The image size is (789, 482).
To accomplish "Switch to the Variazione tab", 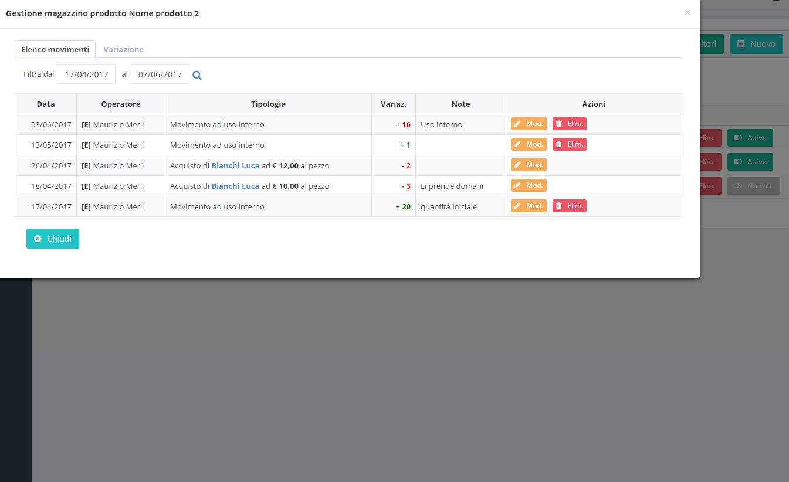I will click(x=123, y=49).
